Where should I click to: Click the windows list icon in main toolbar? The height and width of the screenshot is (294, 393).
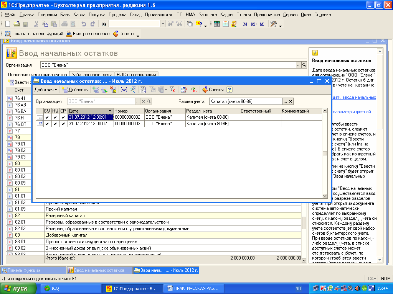(190, 24)
